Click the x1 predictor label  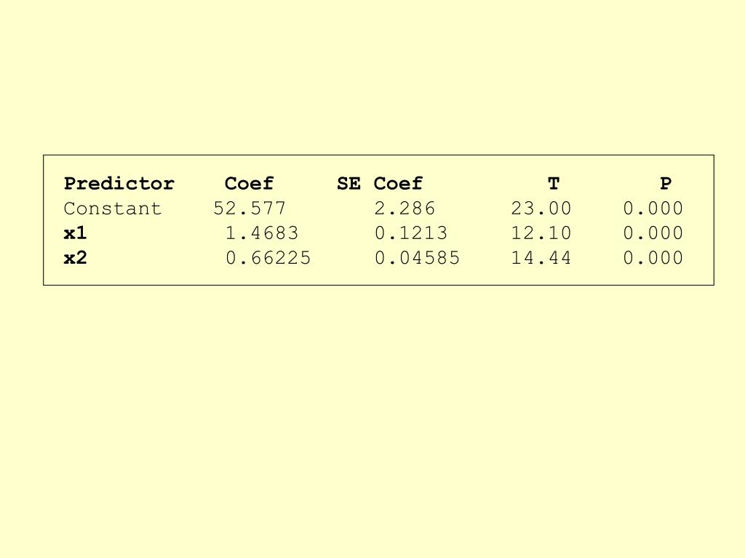(76, 233)
